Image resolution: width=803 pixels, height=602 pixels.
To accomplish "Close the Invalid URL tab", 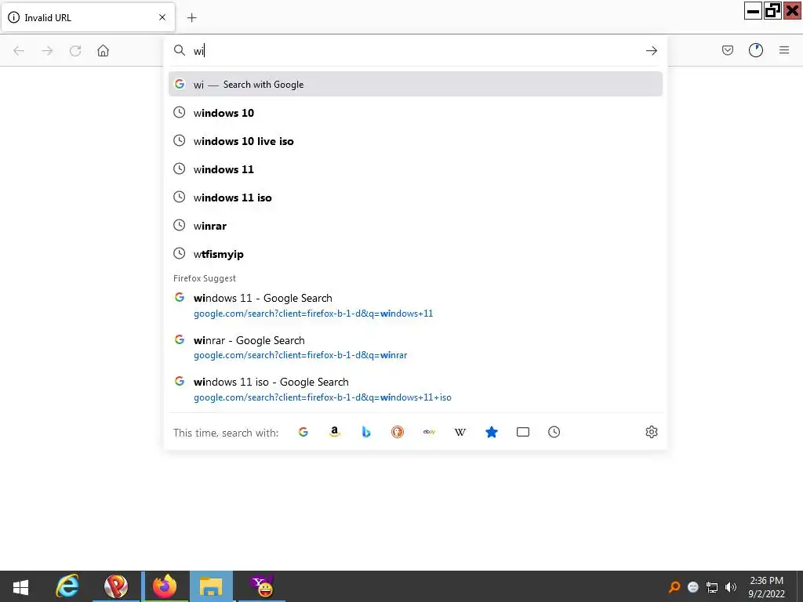I will point(162,17).
